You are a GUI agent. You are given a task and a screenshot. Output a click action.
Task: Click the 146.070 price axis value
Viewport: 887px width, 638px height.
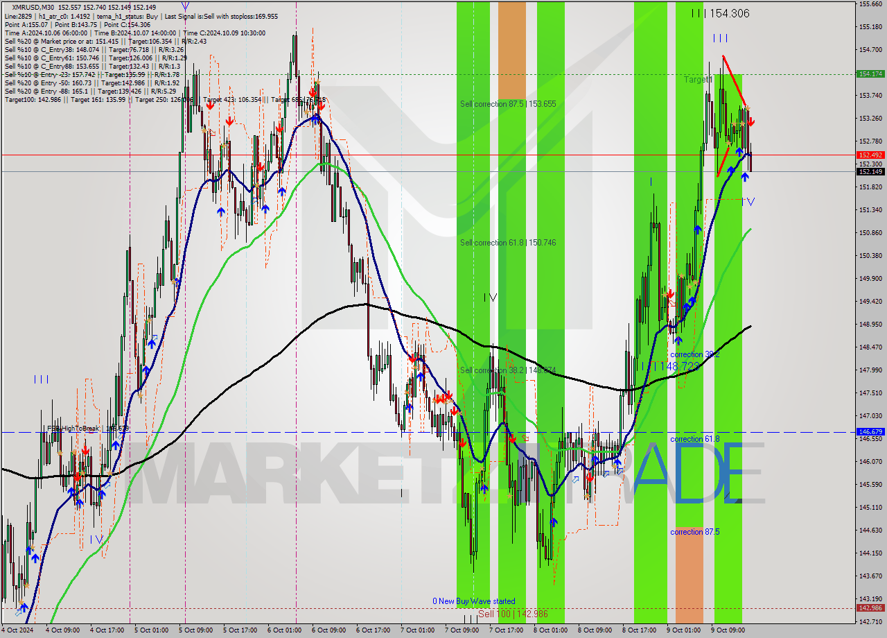click(870, 461)
